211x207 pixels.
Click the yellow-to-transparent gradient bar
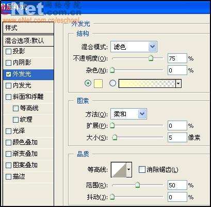(x=147, y=84)
